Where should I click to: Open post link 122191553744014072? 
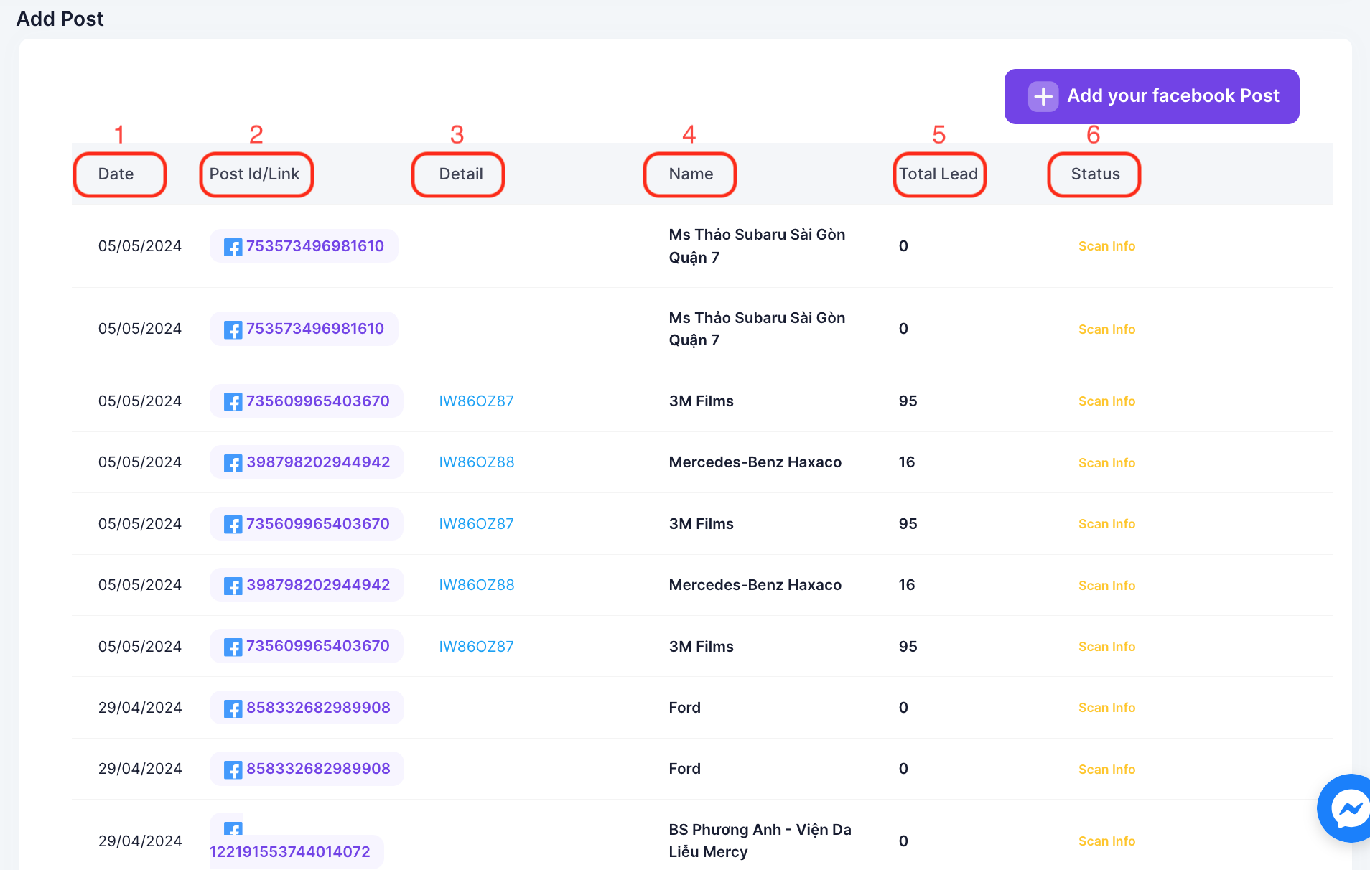(x=289, y=852)
